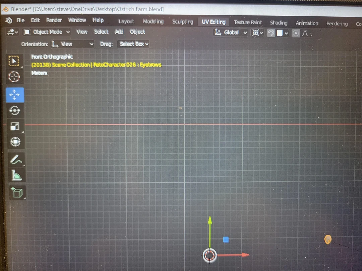Select the Measure tool
This screenshot has height=271, width=362.
click(x=14, y=175)
